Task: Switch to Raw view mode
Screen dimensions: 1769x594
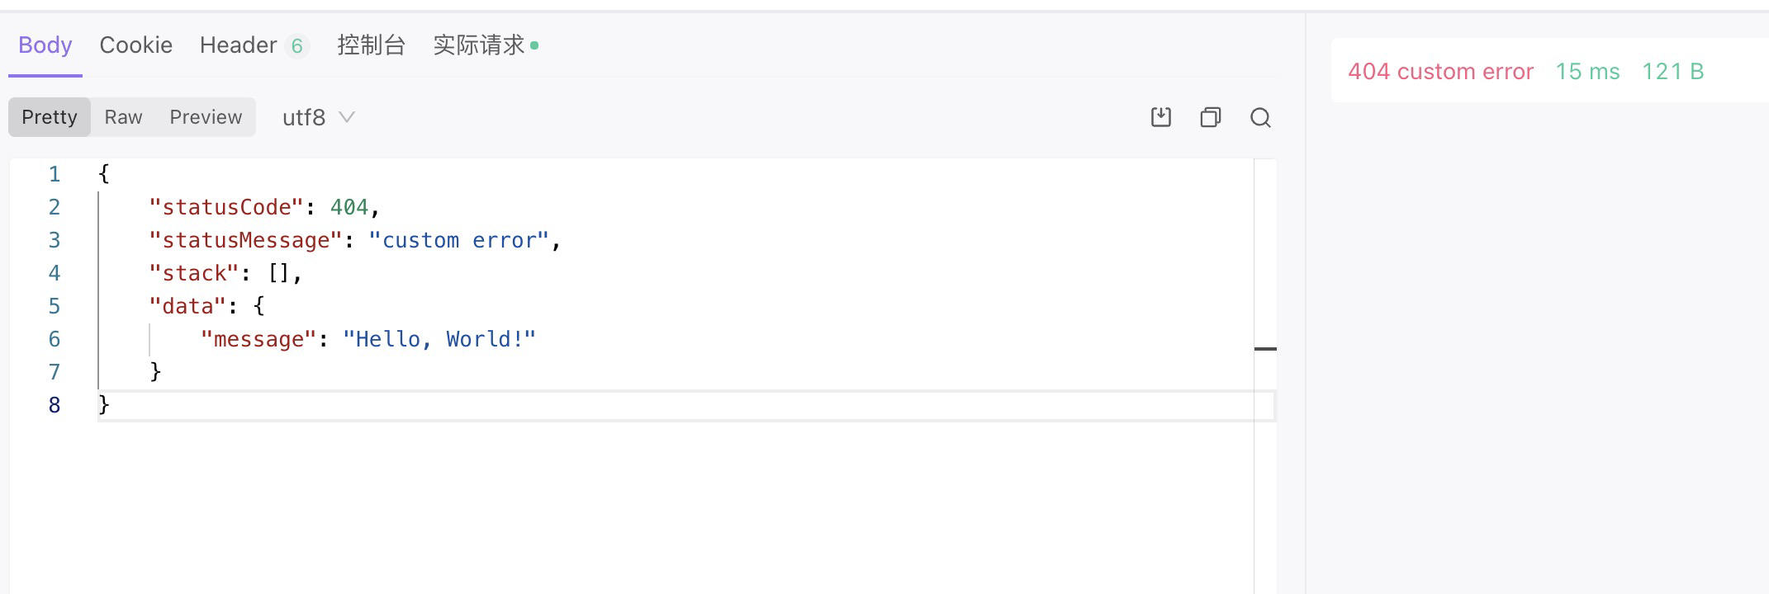Action: [x=123, y=117]
